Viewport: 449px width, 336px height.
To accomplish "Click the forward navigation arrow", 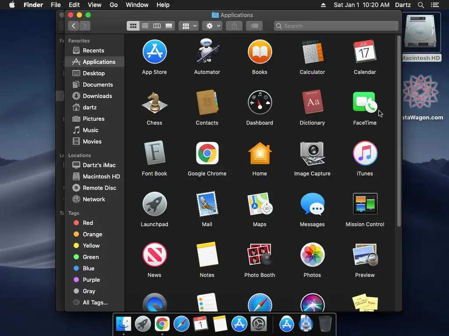I will [85, 26].
